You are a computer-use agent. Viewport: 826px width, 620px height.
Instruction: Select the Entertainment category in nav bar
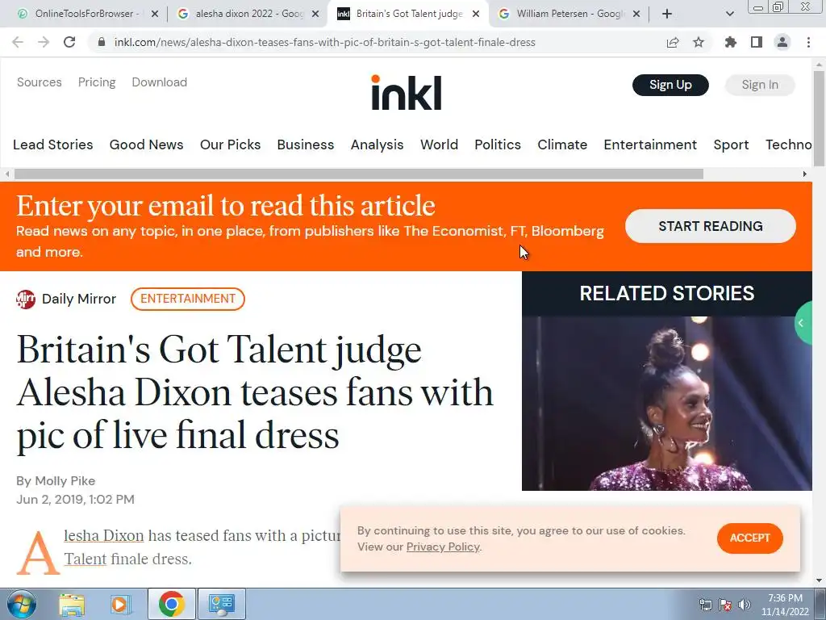point(650,145)
